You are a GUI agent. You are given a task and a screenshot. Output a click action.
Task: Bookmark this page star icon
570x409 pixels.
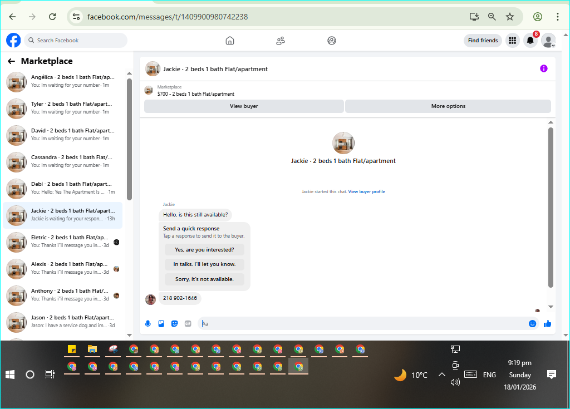coord(510,17)
